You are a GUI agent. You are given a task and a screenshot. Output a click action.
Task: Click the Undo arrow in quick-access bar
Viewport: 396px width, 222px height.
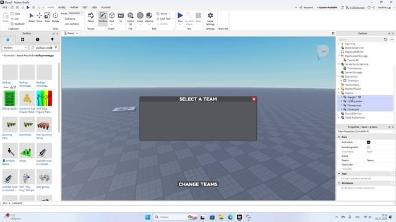tap(39, 7)
